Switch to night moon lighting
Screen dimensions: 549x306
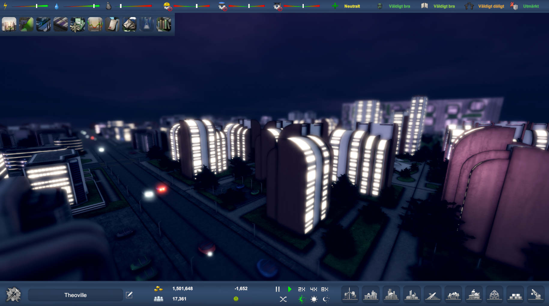[x=326, y=299]
